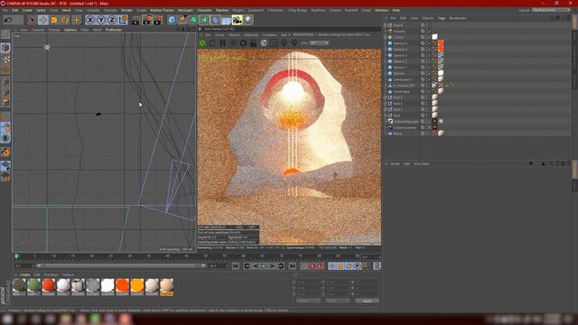Image resolution: width=578 pixels, height=325 pixels.
Task: Open attribute manager Mode menu
Action: click(x=395, y=163)
